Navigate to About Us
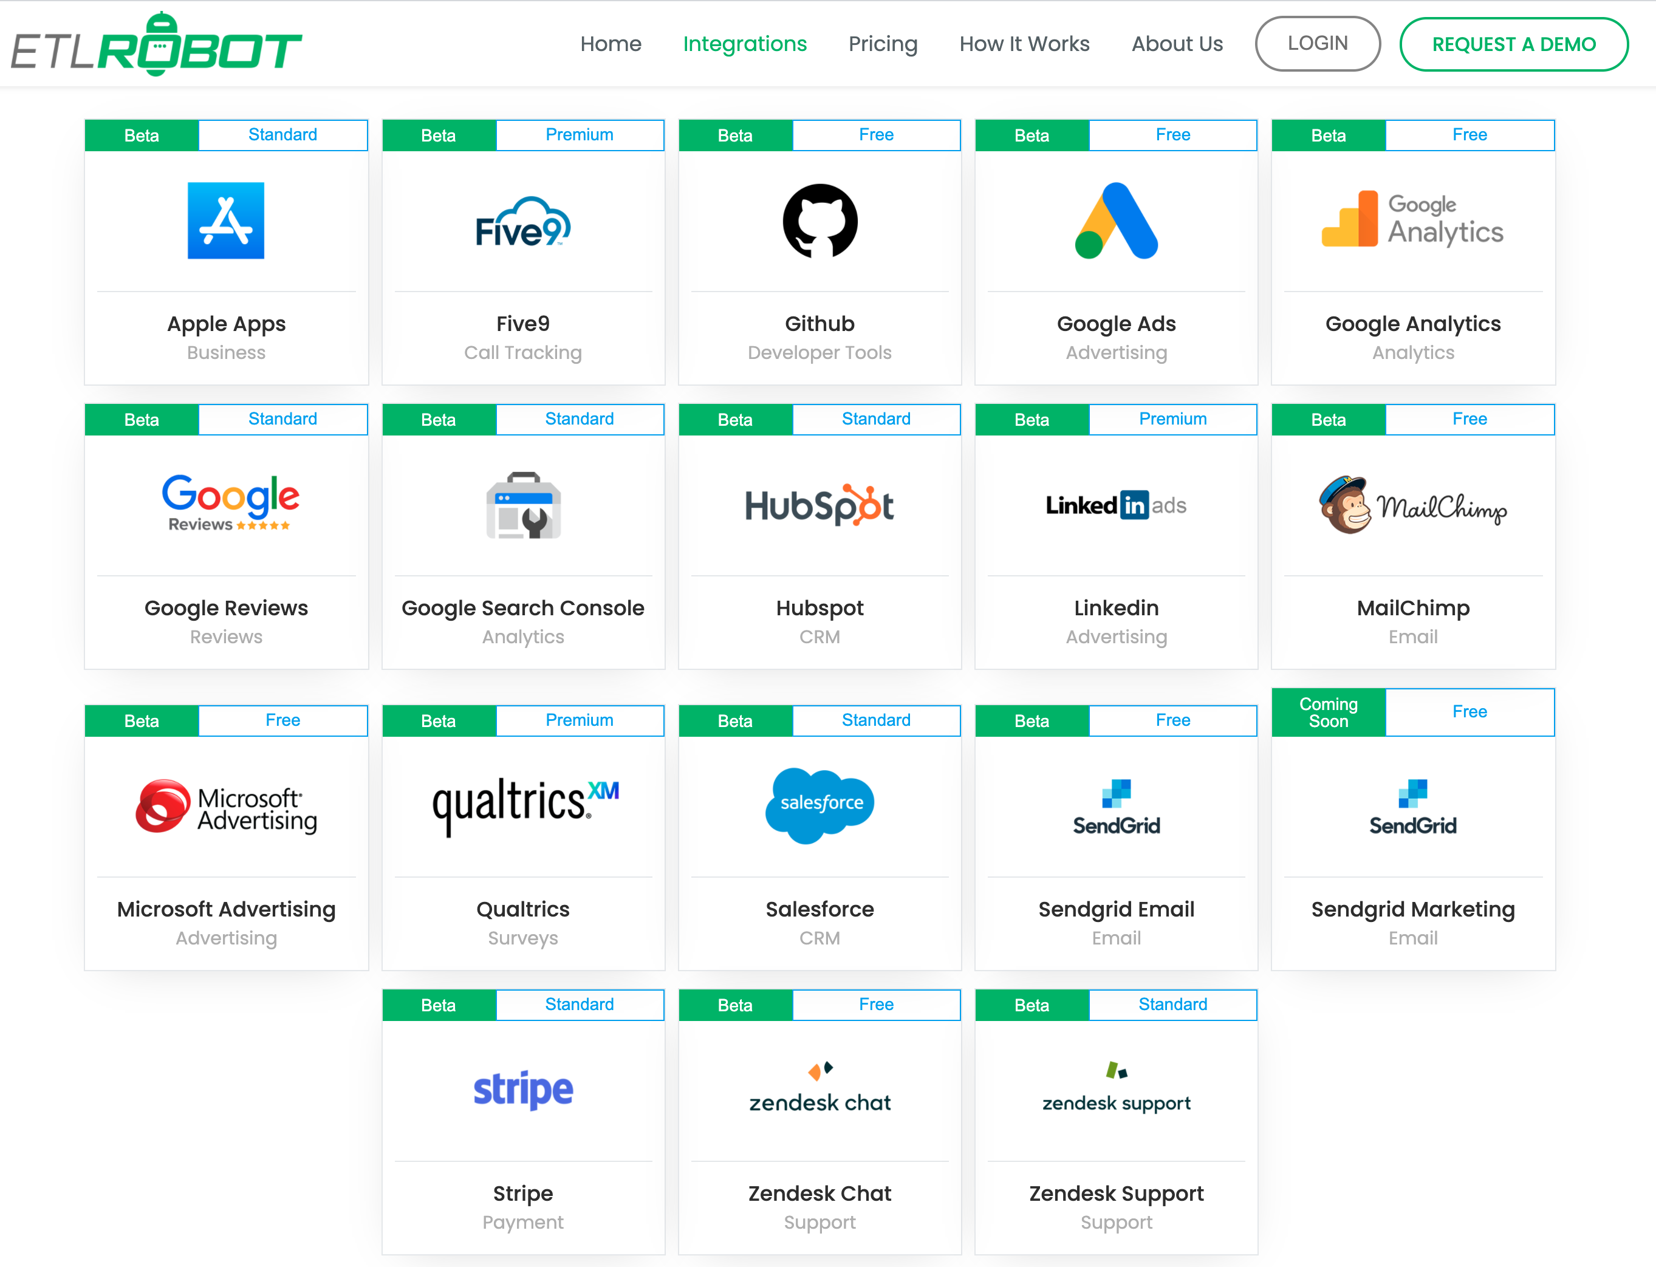1656x1267 pixels. point(1177,44)
